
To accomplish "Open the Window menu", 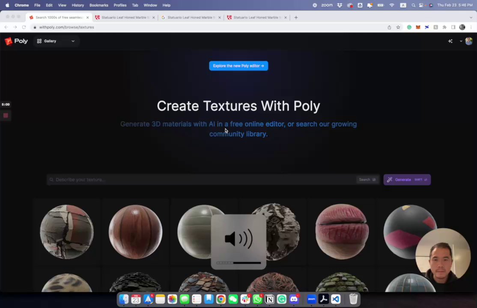I will [150, 5].
